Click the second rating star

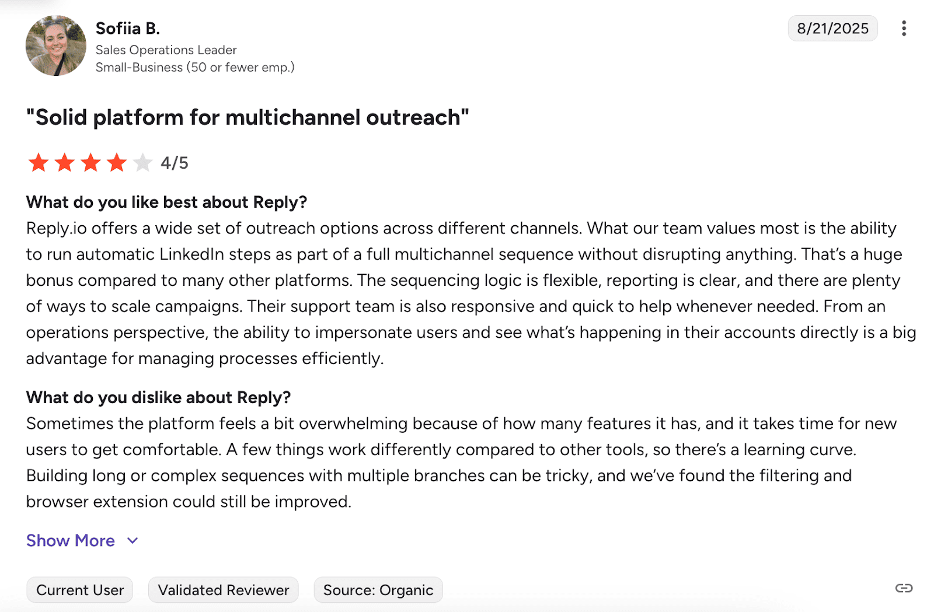(65, 163)
